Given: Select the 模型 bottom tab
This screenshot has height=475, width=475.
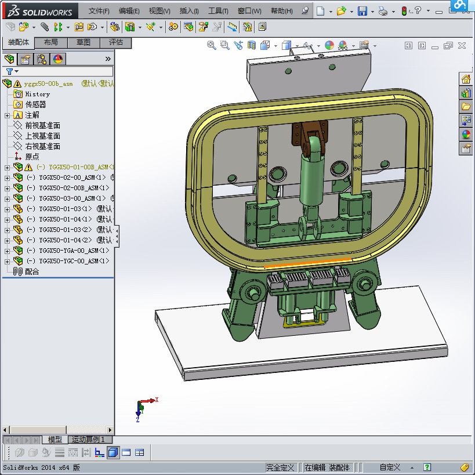Looking at the screenshot, I should pos(55,439).
